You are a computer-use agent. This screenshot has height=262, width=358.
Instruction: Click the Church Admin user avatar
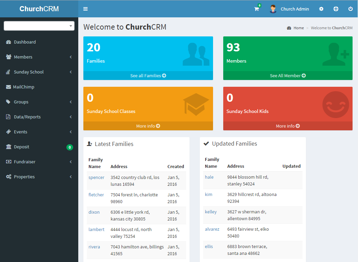(x=273, y=9)
